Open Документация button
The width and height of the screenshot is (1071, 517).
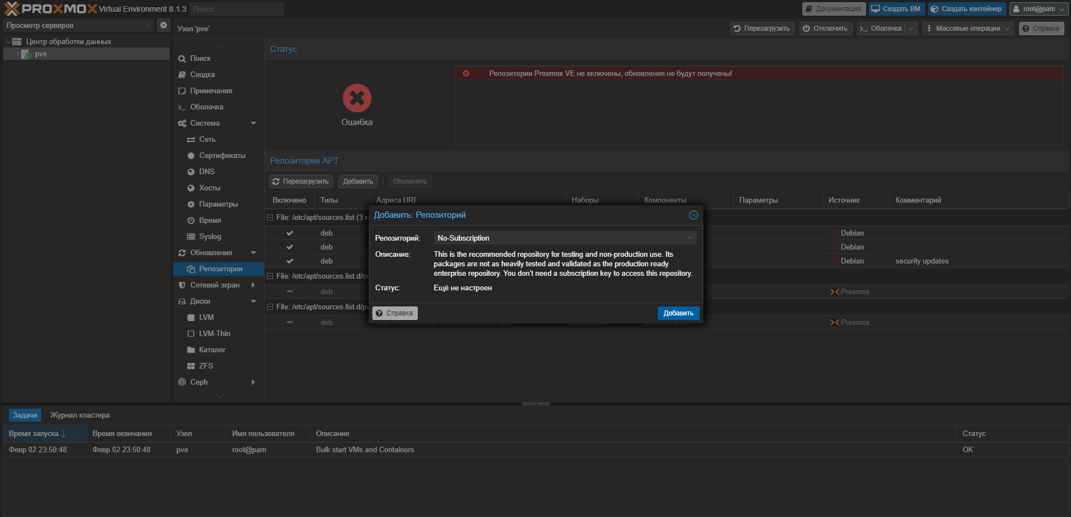tap(834, 9)
